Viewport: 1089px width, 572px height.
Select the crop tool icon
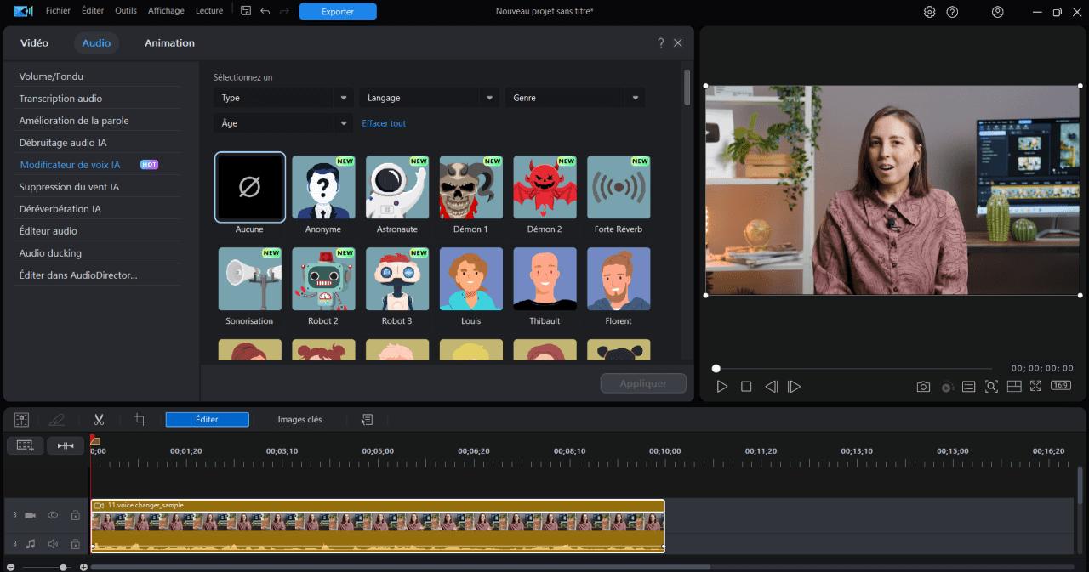(140, 419)
